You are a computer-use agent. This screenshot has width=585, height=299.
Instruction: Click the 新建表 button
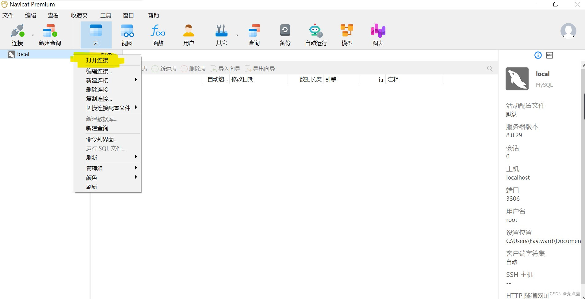coord(164,69)
